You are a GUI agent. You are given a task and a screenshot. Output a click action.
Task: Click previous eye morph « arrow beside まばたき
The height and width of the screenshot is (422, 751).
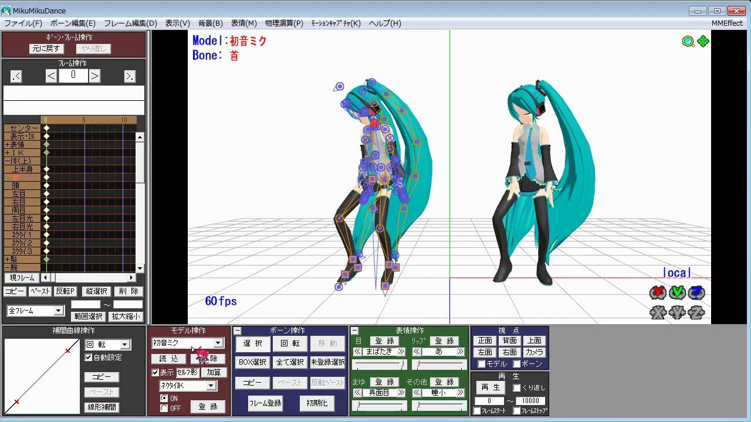(358, 352)
